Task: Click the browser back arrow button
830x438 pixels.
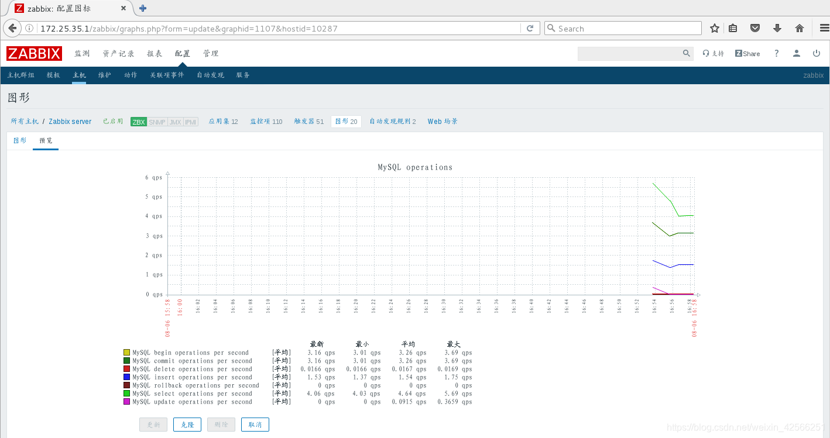Action: (12, 28)
